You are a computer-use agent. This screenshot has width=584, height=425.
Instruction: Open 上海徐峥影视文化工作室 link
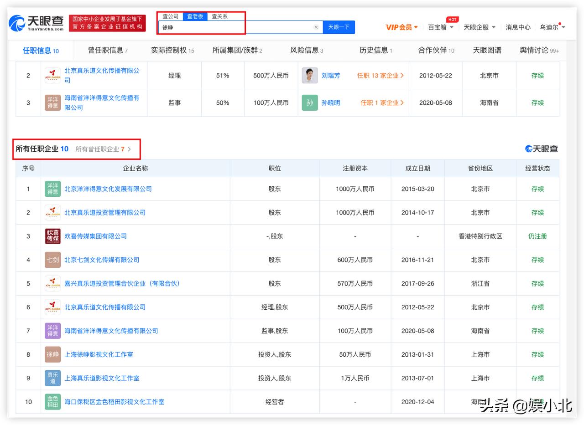coord(99,354)
